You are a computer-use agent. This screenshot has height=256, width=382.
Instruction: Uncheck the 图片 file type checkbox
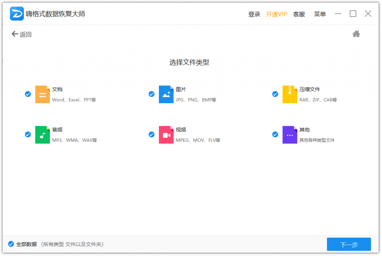click(151, 94)
